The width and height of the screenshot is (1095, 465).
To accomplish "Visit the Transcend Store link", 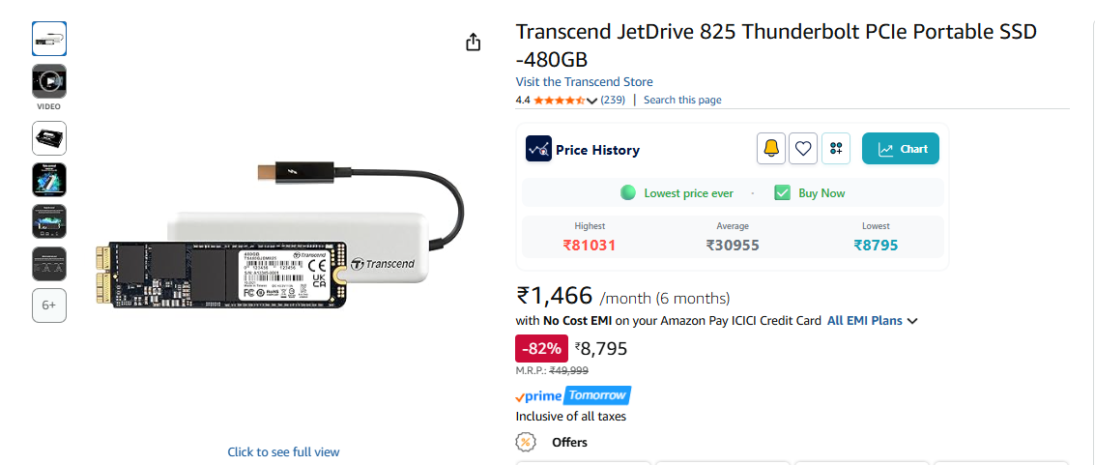I will pos(584,82).
